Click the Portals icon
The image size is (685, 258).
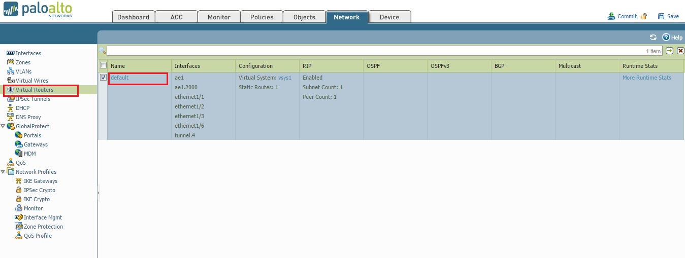click(19, 135)
